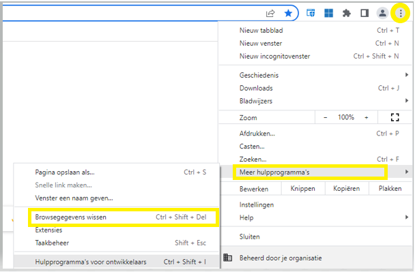Expand the Geschiedenis submenu
Screen dimensions: 415x272
click(315, 75)
